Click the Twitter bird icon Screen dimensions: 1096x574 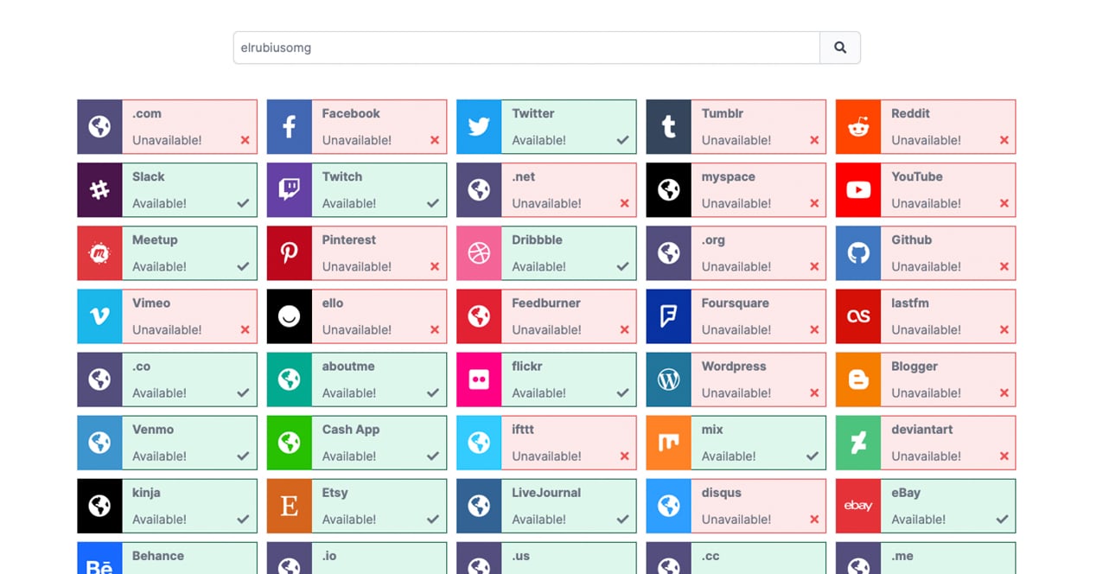click(479, 126)
